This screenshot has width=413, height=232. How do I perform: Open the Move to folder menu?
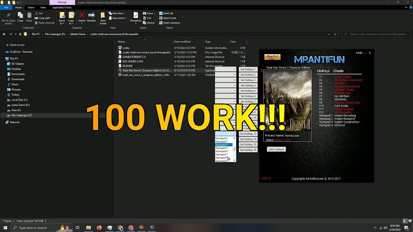pos(62,18)
